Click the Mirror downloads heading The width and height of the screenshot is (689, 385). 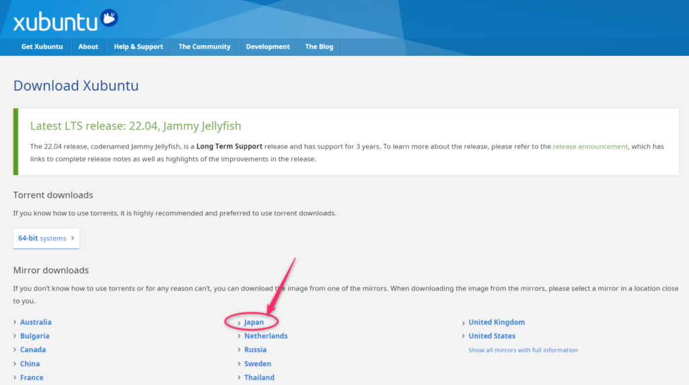pos(51,271)
